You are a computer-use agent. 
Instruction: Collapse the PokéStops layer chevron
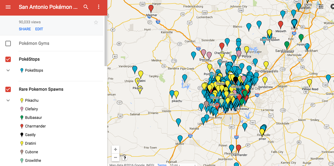(x=8, y=70)
